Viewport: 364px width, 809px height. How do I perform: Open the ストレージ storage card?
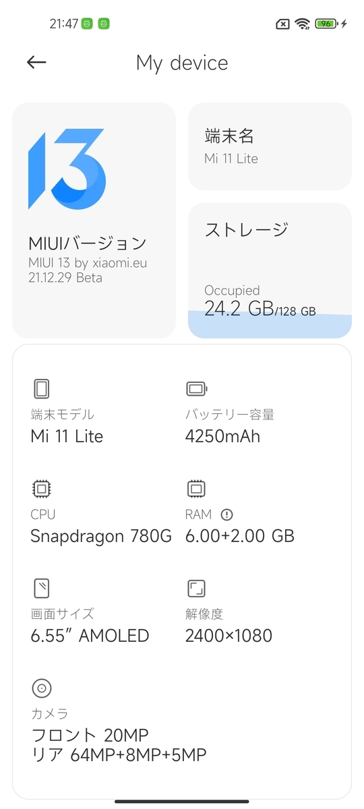[270, 270]
